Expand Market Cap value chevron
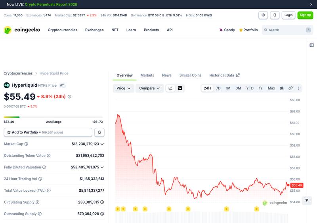Screen dimensions: 317x223 [102, 144]
